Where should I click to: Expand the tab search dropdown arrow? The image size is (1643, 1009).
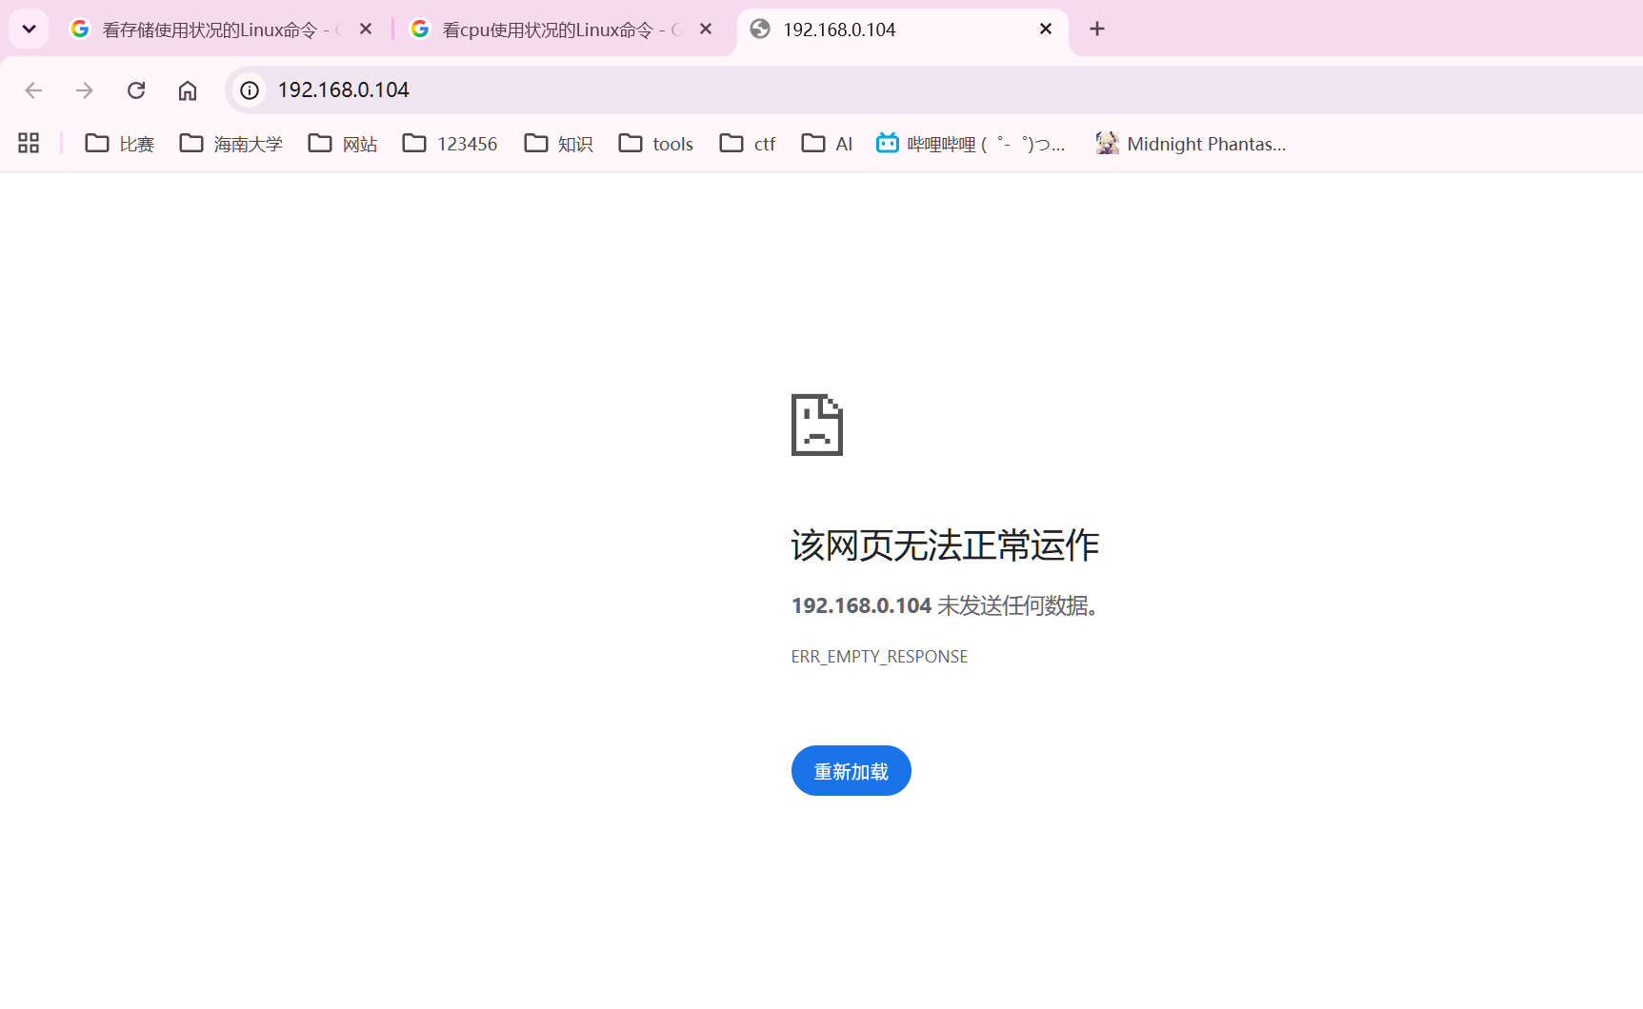pos(29,29)
